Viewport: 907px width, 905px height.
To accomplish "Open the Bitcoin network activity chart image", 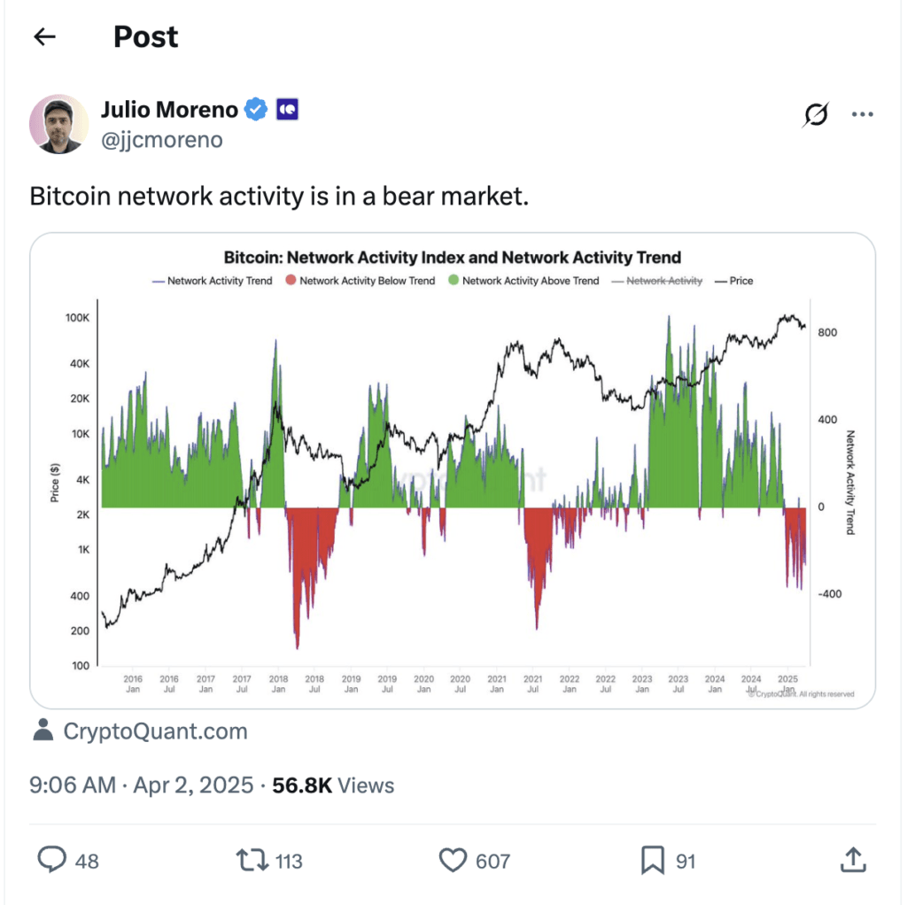I will point(453,471).
